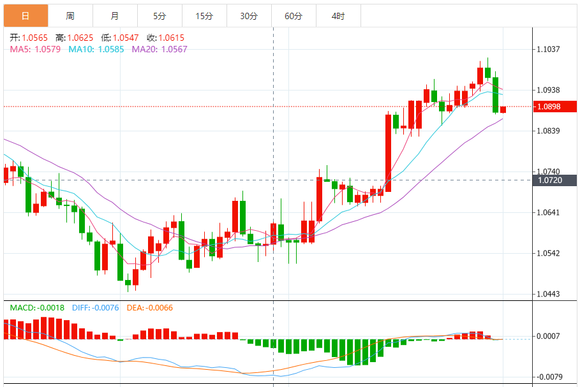580x387 pixels.
Task: Click the MA20: 1.0567 indicator label
Action: [160, 49]
